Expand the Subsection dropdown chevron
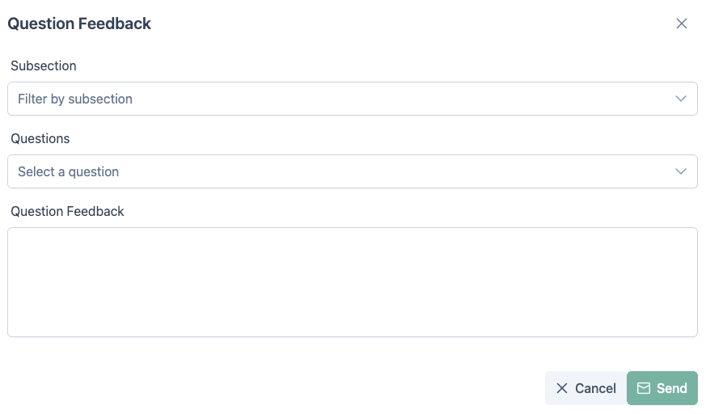 tap(681, 99)
